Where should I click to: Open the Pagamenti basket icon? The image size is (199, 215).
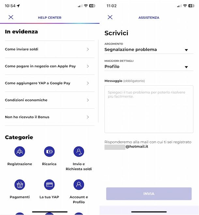(20, 185)
